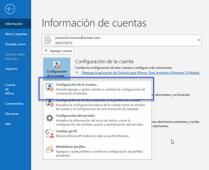Image resolution: width=209 pixels, height=170 pixels.
Task: Select Configuración del servidor menu entry
Action: [x=97, y=120]
